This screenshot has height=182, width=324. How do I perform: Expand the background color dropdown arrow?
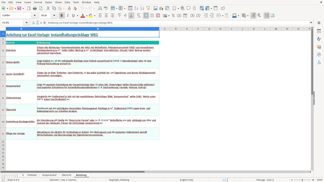[x=94, y=16]
